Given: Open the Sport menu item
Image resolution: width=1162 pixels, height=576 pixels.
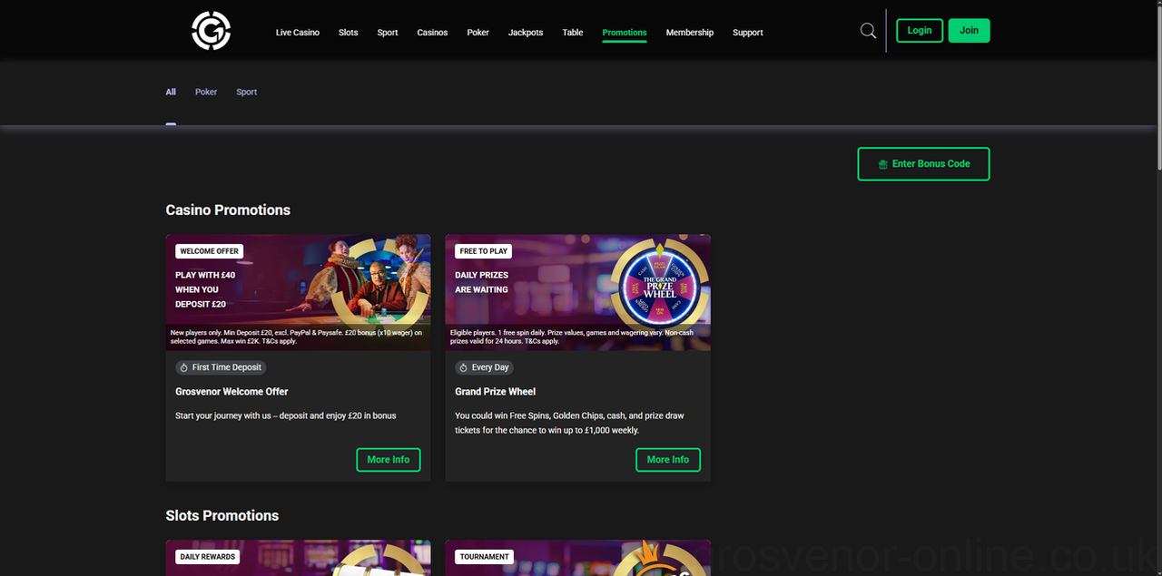Looking at the screenshot, I should click(388, 33).
